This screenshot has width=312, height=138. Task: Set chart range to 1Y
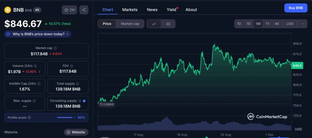pos(268,24)
